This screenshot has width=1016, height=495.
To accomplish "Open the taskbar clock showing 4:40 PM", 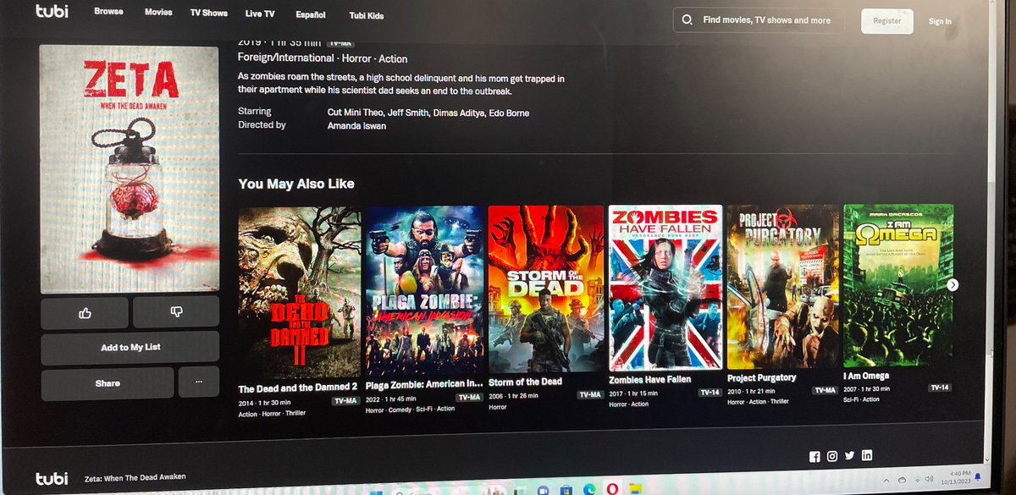I will [955, 479].
